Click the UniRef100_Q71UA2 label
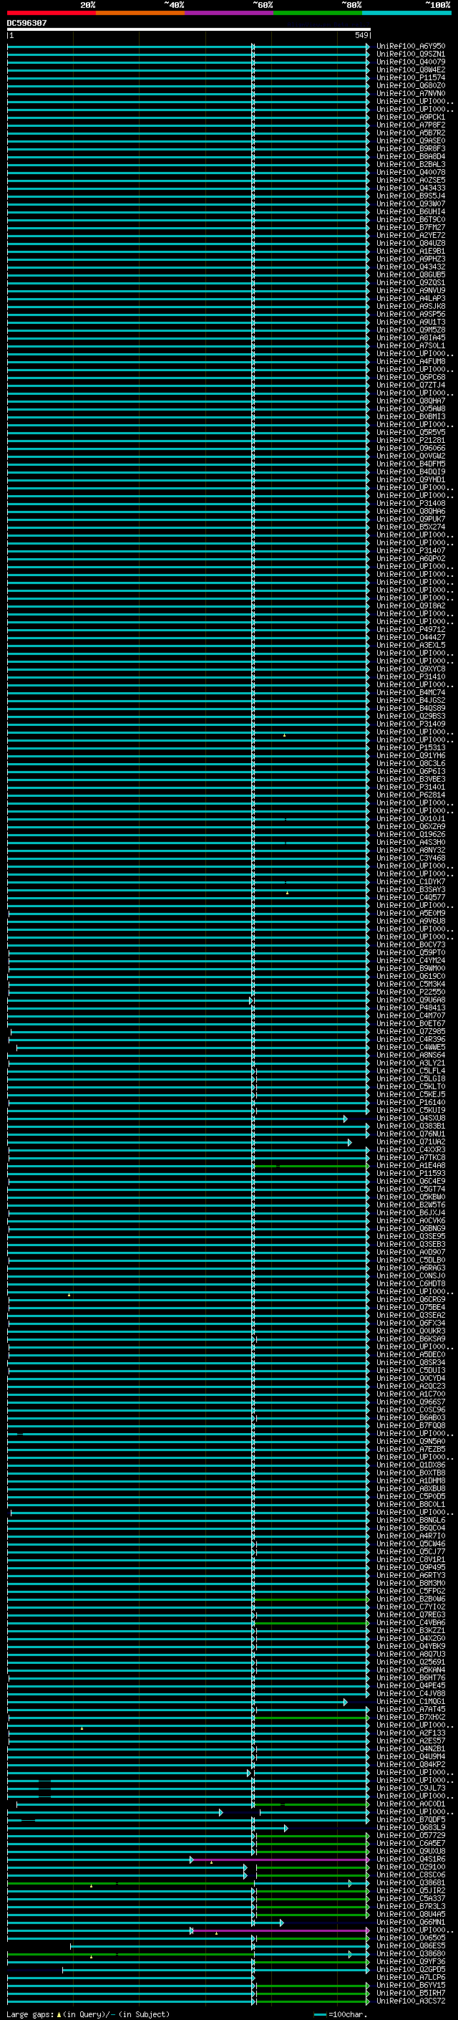The width and height of the screenshot is (458, 2020). coord(411,1141)
